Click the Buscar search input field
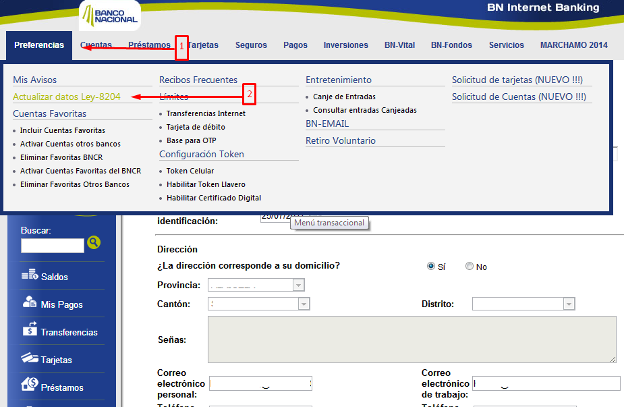This screenshot has height=407, width=624. tap(53, 245)
